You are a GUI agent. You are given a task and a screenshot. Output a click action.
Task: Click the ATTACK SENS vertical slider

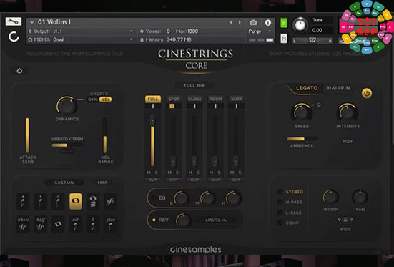27,135
